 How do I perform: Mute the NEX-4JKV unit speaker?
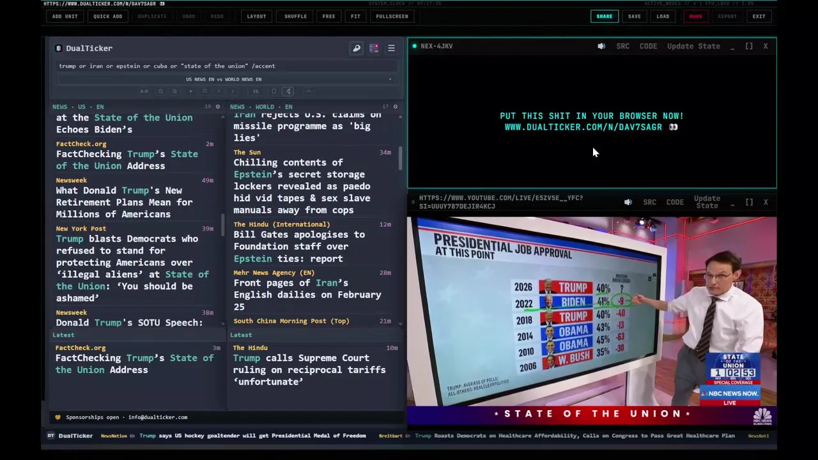(x=601, y=46)
